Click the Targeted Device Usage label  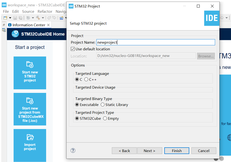pyautogui.click(x=95, y=87)
